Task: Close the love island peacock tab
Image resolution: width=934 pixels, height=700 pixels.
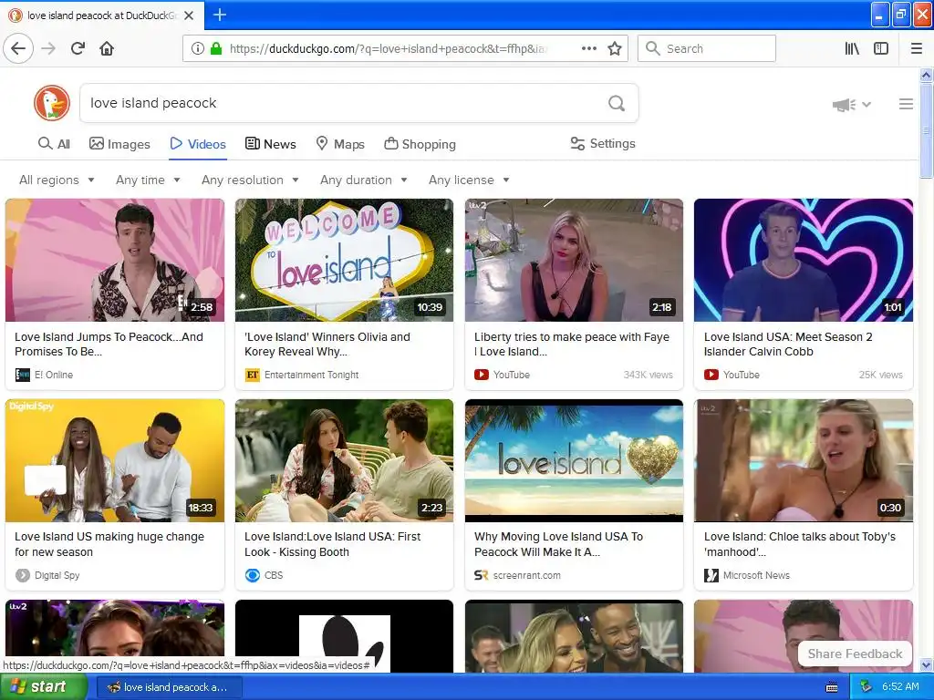Action: point(189,15)
